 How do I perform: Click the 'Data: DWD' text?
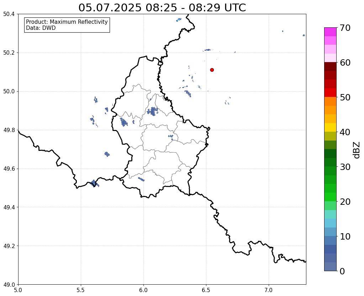[x=41, y=28]
